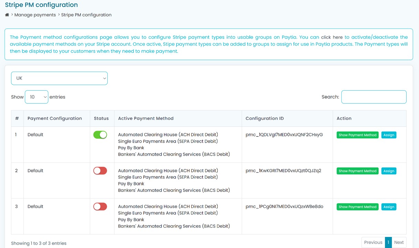This screenshot has width=419, height=248.
Task: Show Payment Method for row 2
Action: click(x=357, y=171)
